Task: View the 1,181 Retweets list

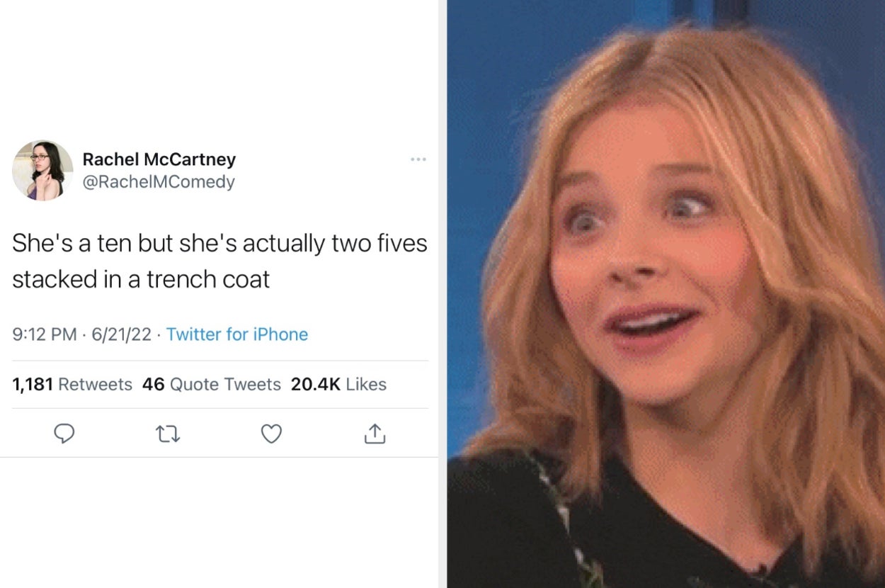Action: tap(72, 384)
